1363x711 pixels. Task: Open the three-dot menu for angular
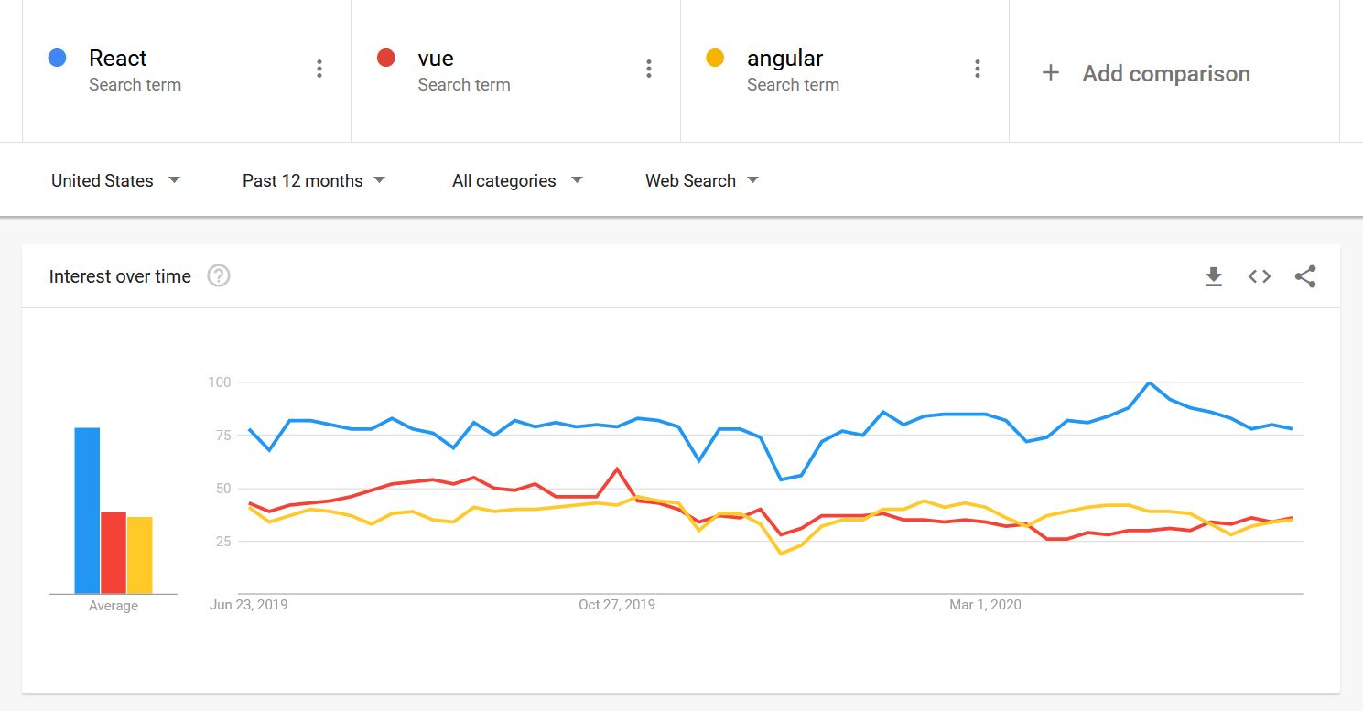pos(977,69)
